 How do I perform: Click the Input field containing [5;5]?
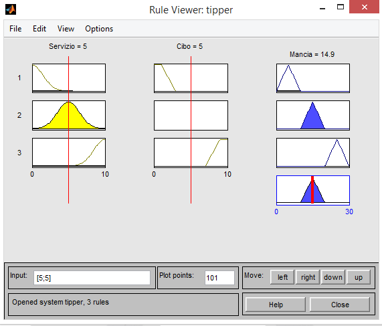[92, 278]
